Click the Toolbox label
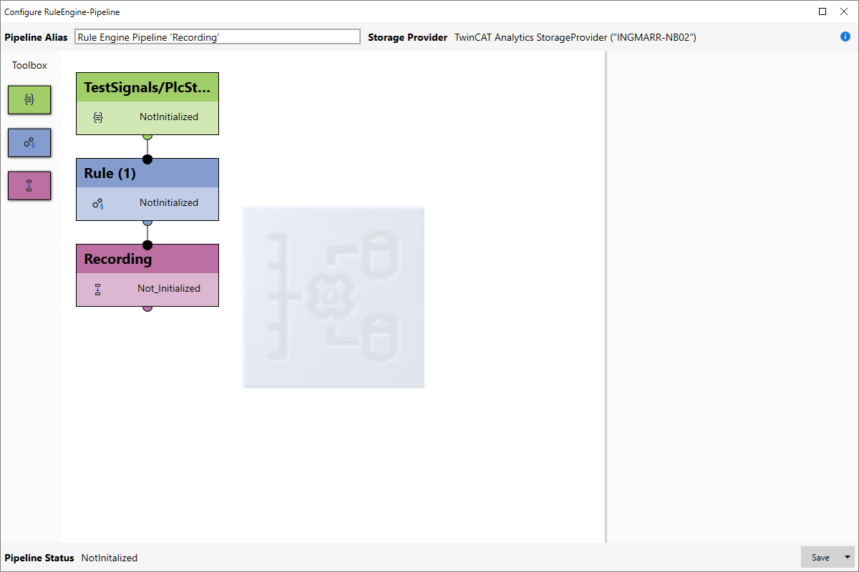 click(x=29, y=65)
